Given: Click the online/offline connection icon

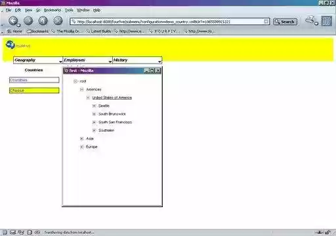Looking at the screenshot, I should (320, 232).
